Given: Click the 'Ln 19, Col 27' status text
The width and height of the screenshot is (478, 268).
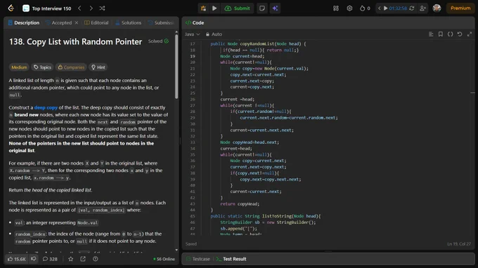Looking at the screenshot, I should click(x=459, y=244).
